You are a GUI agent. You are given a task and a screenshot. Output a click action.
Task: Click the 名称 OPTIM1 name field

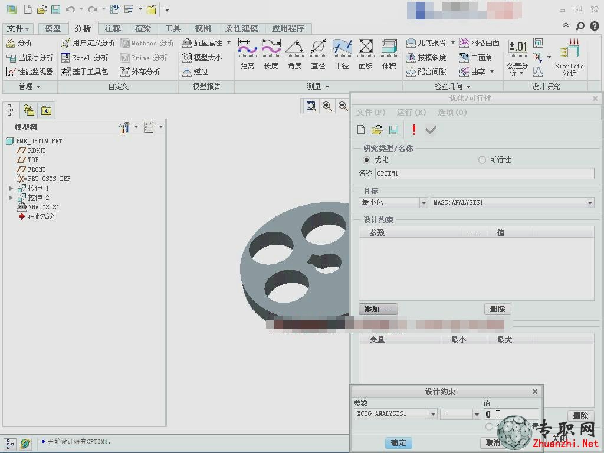(485, 173)
